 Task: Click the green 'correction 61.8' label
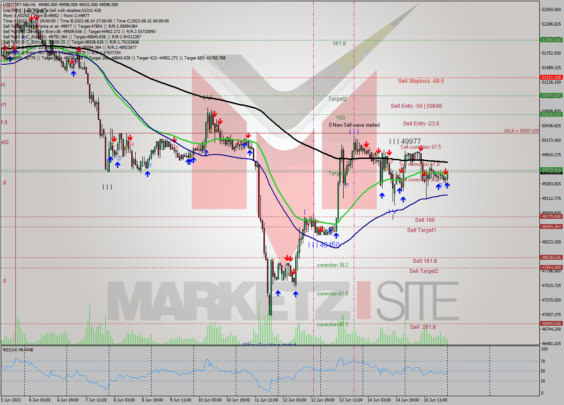(x=333, y=294)
